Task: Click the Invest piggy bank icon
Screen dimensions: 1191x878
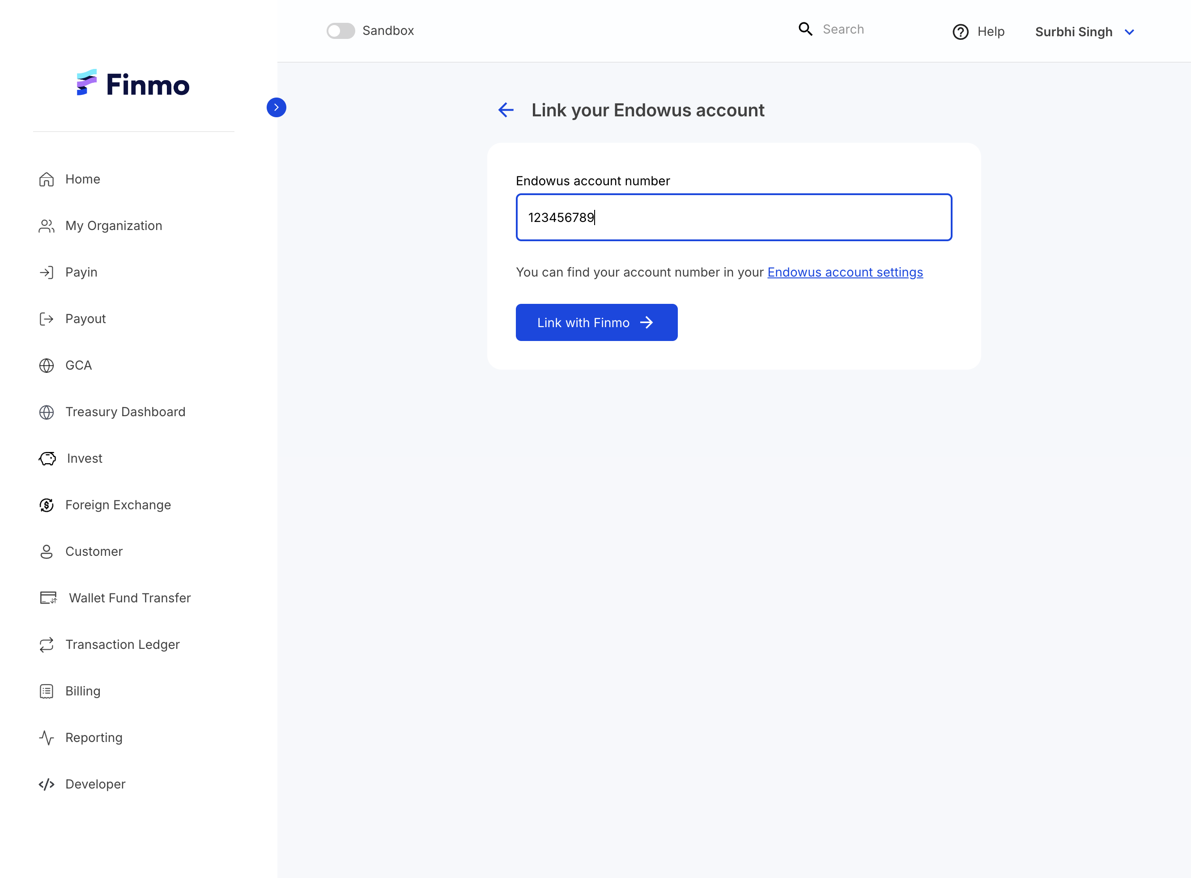Action: pyautogui.click(x=47, y=459)
